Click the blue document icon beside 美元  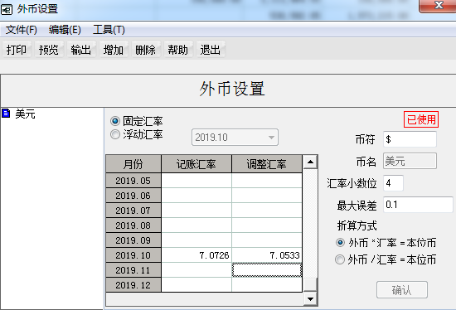tap(6, 113)
